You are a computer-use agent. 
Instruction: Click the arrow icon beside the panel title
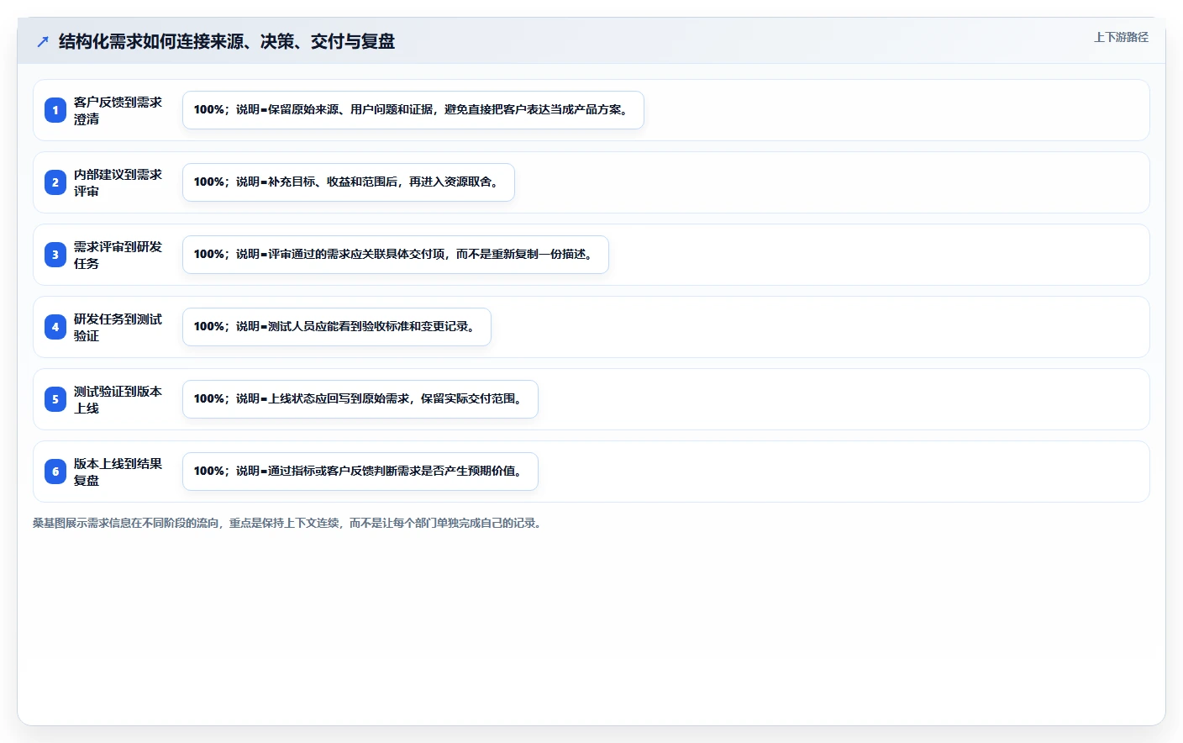tap(43, 41)
